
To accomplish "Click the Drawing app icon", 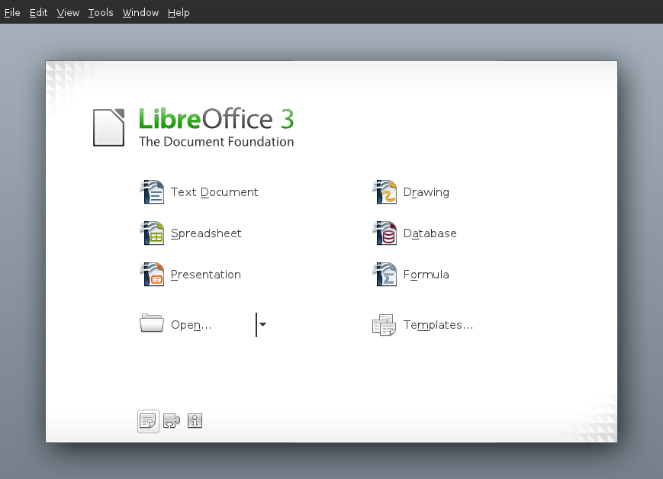I will (x=385, y=192).
